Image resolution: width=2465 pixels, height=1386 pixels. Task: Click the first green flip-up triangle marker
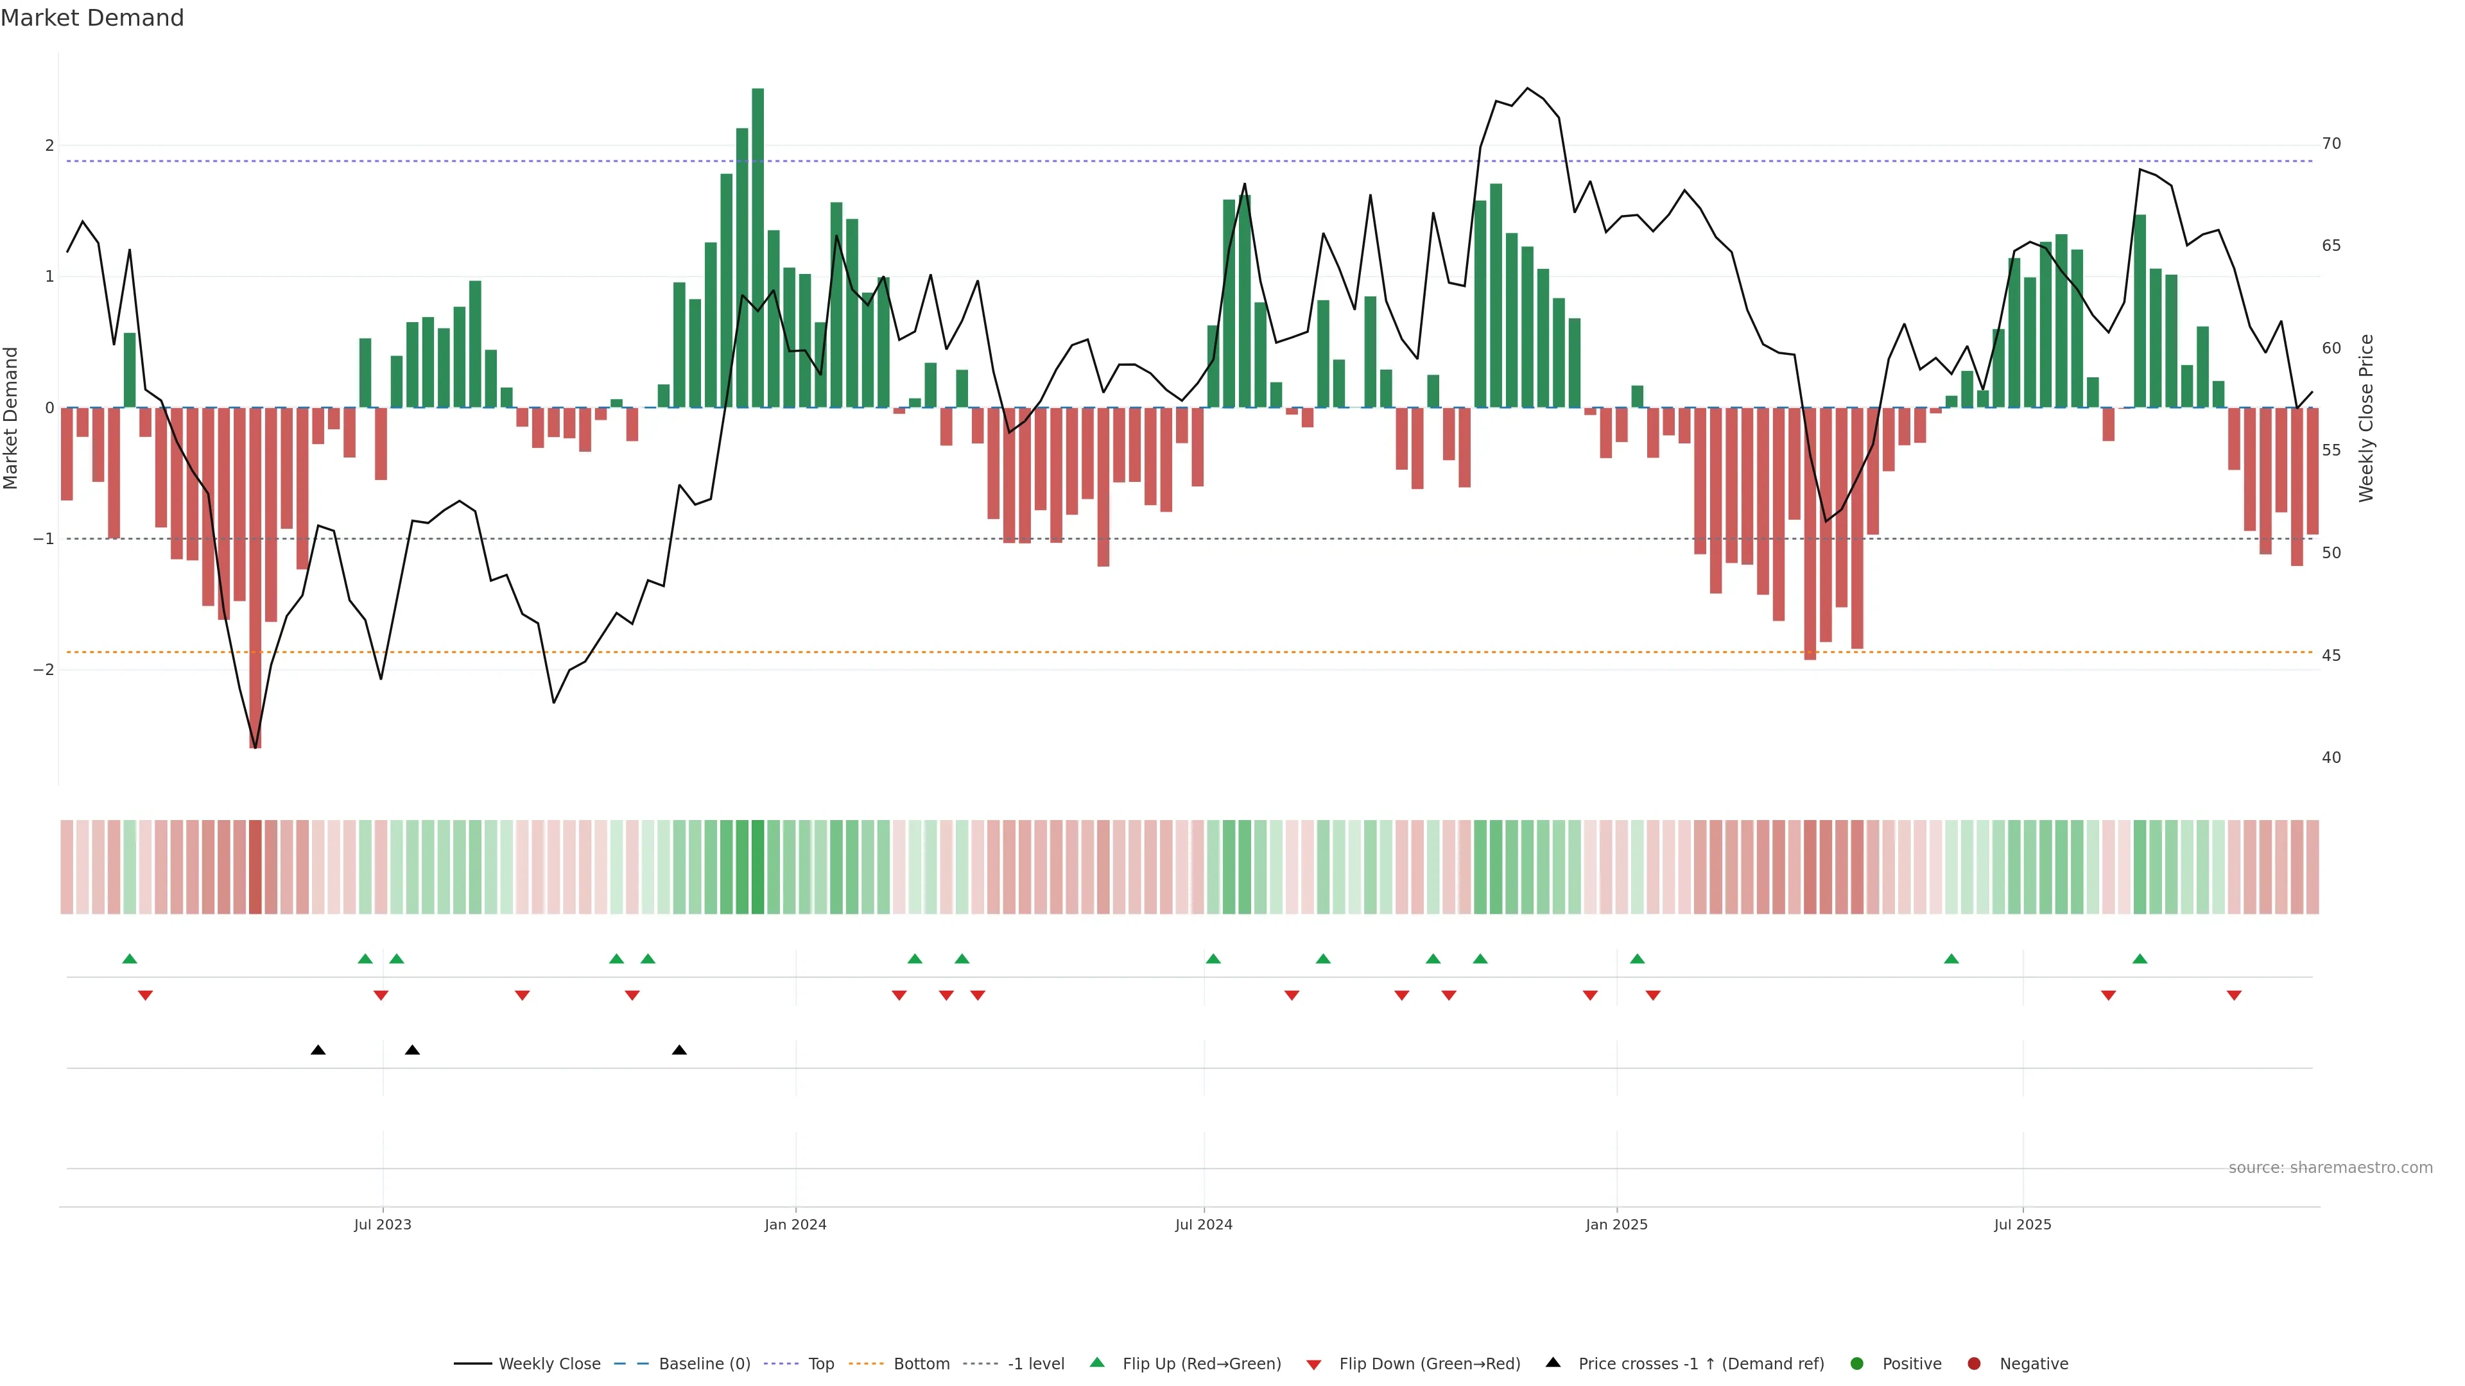[130, 959]
